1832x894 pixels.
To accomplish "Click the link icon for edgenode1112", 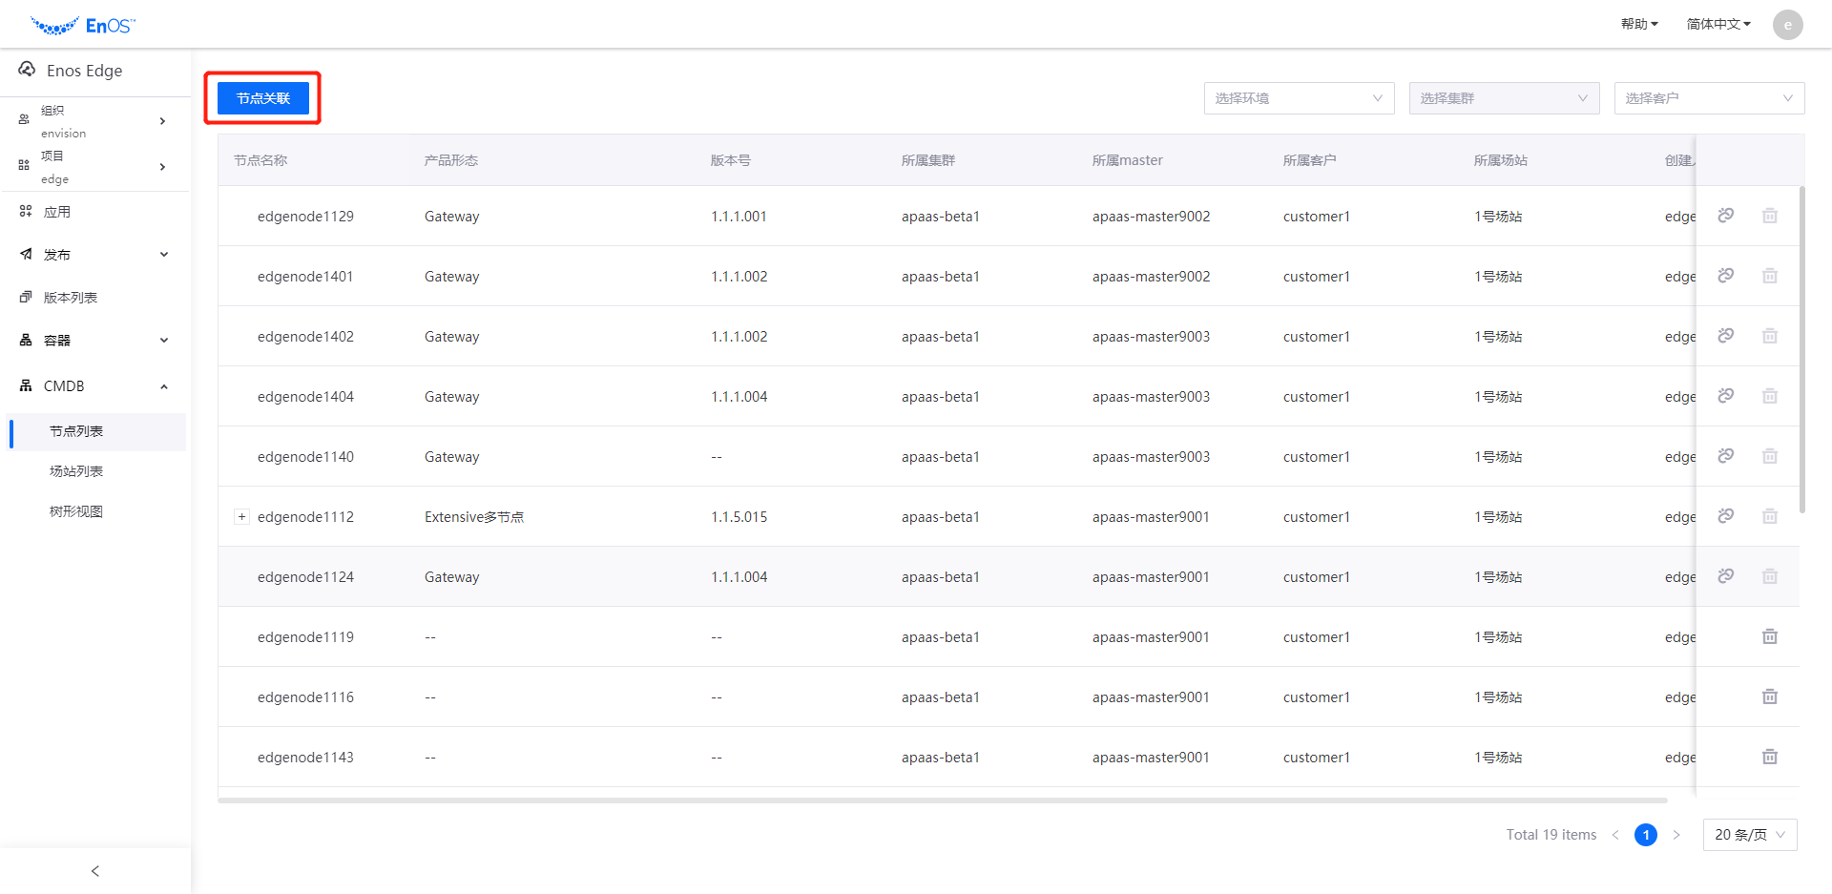I will [1725, 516].
